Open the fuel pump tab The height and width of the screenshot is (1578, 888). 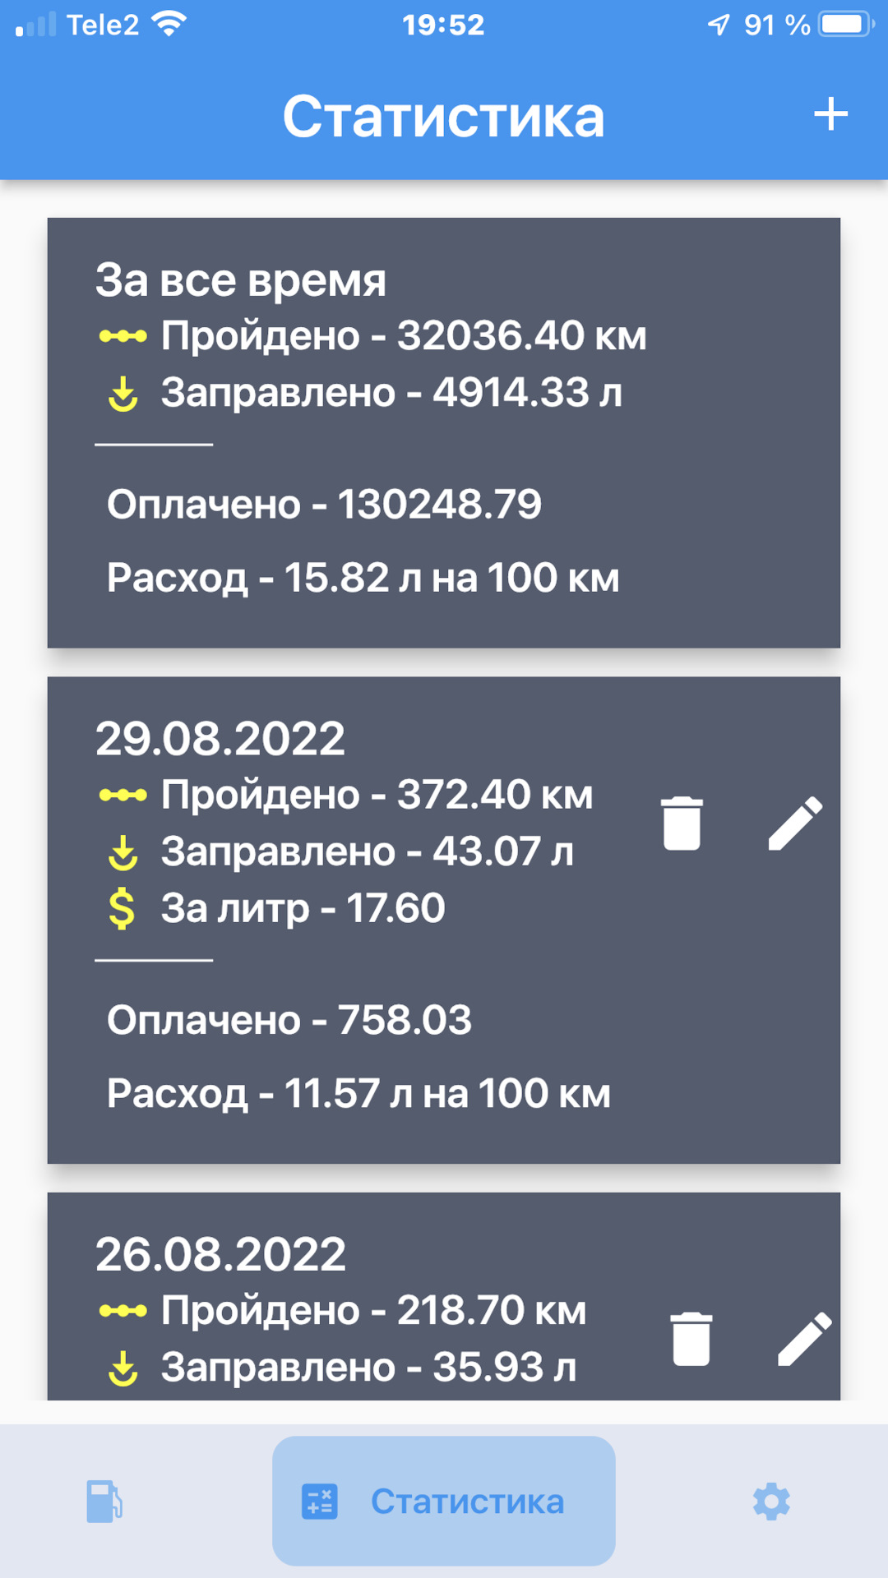click(x=104, y=1502)
